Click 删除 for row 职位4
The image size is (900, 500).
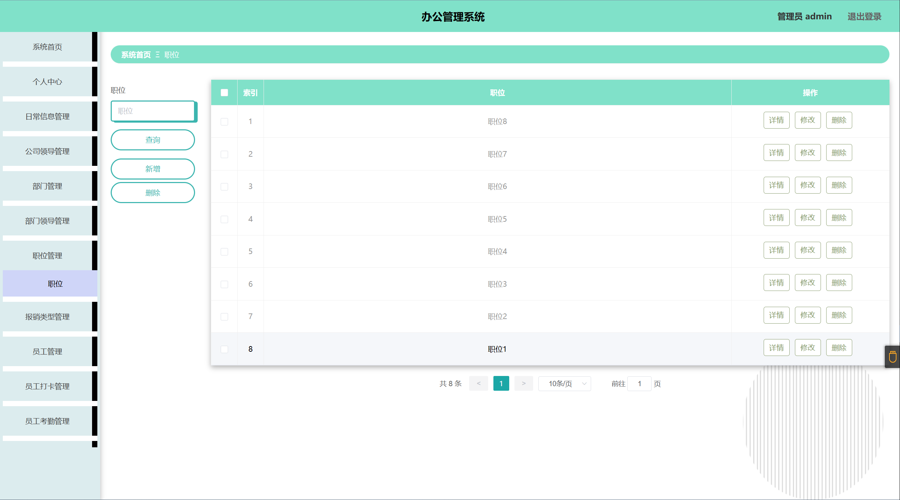839,250
